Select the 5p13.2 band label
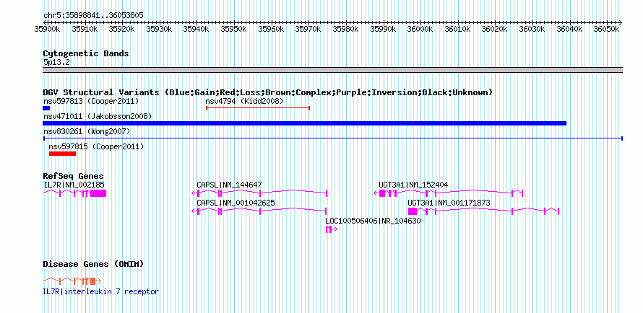The image size is (643, 313). click(x=56, y=63)
